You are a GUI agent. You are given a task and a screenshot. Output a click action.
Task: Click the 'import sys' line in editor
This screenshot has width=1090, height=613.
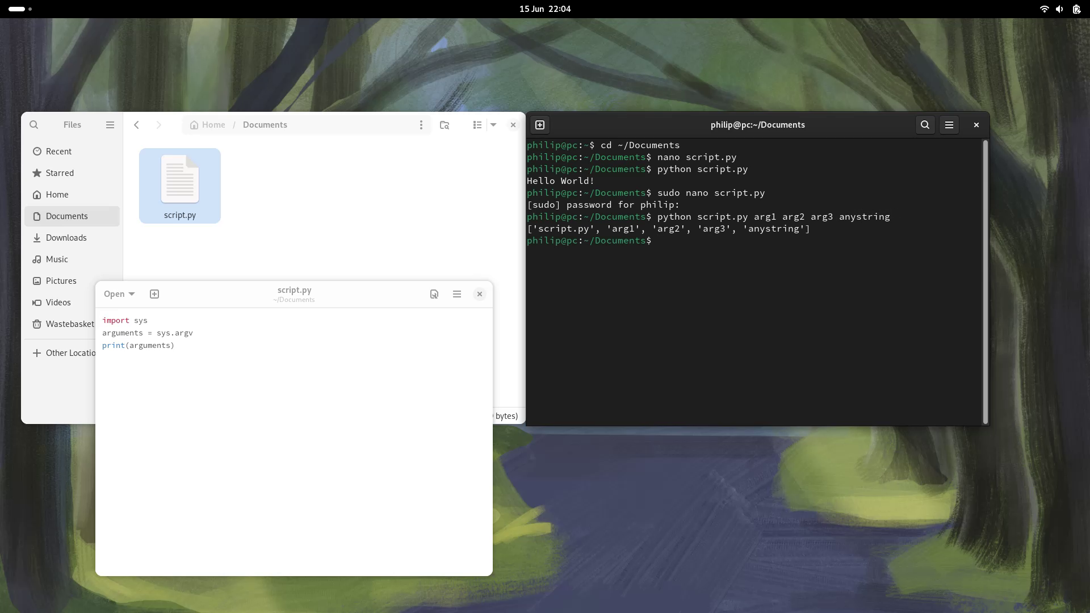[x=125, y=321]
